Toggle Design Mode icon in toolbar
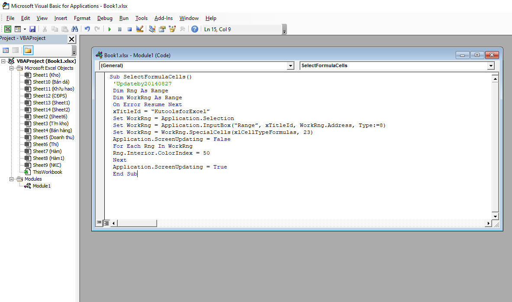Viewport: 512px width, 302px height. (x=140, y=29)
